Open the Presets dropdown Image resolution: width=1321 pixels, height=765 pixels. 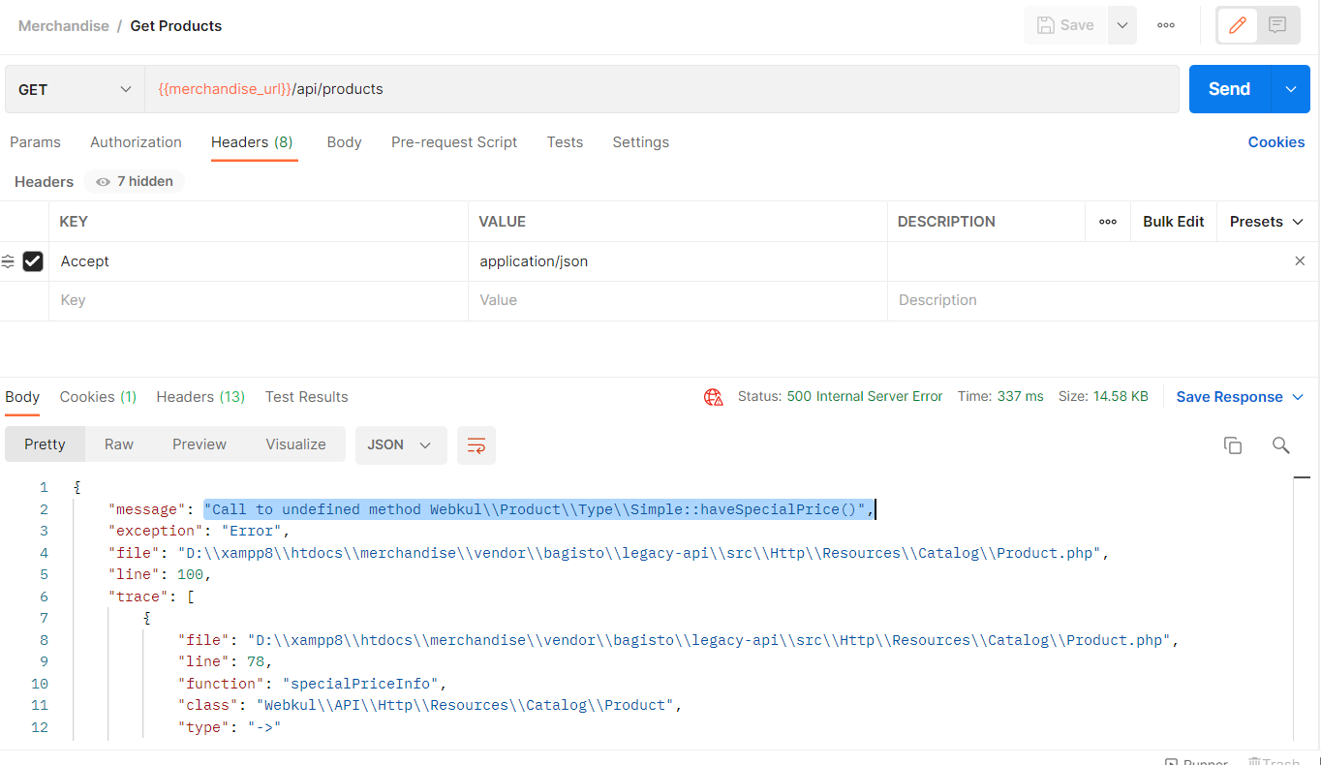pyautogui.click(x=1268, y=221)
